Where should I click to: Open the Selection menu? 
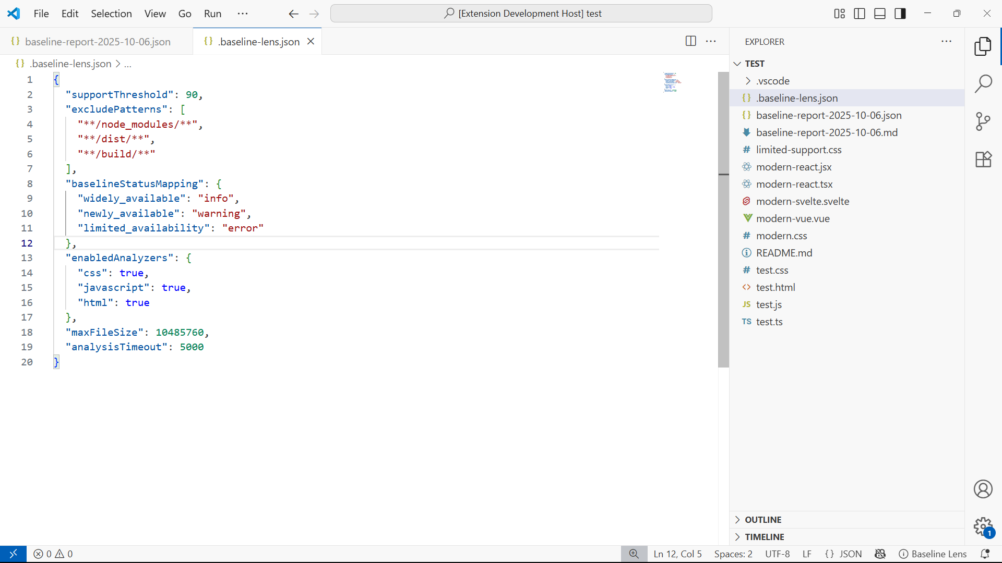pos(111,14)
